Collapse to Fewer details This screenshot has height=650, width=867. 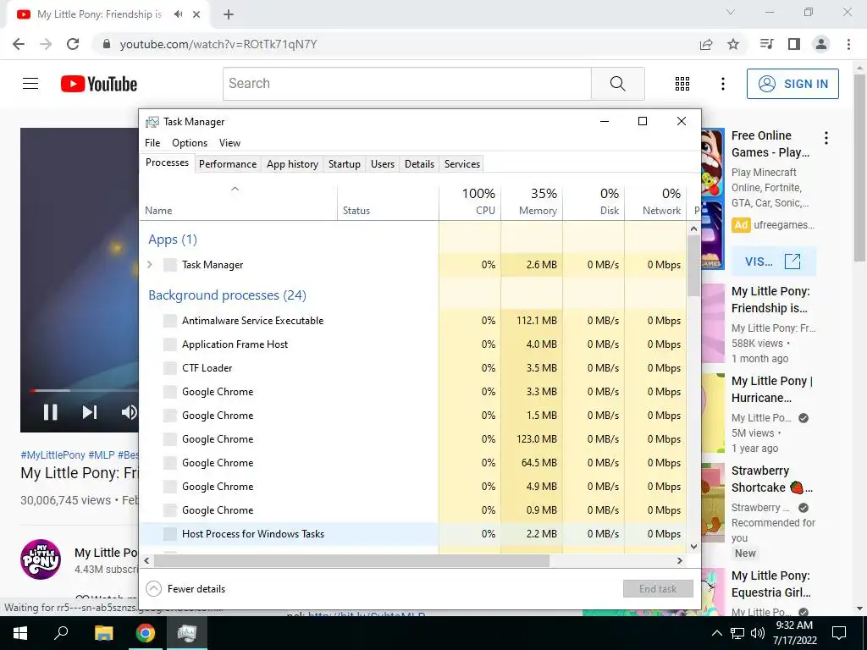pyautogui.click(x=185, y=589)
